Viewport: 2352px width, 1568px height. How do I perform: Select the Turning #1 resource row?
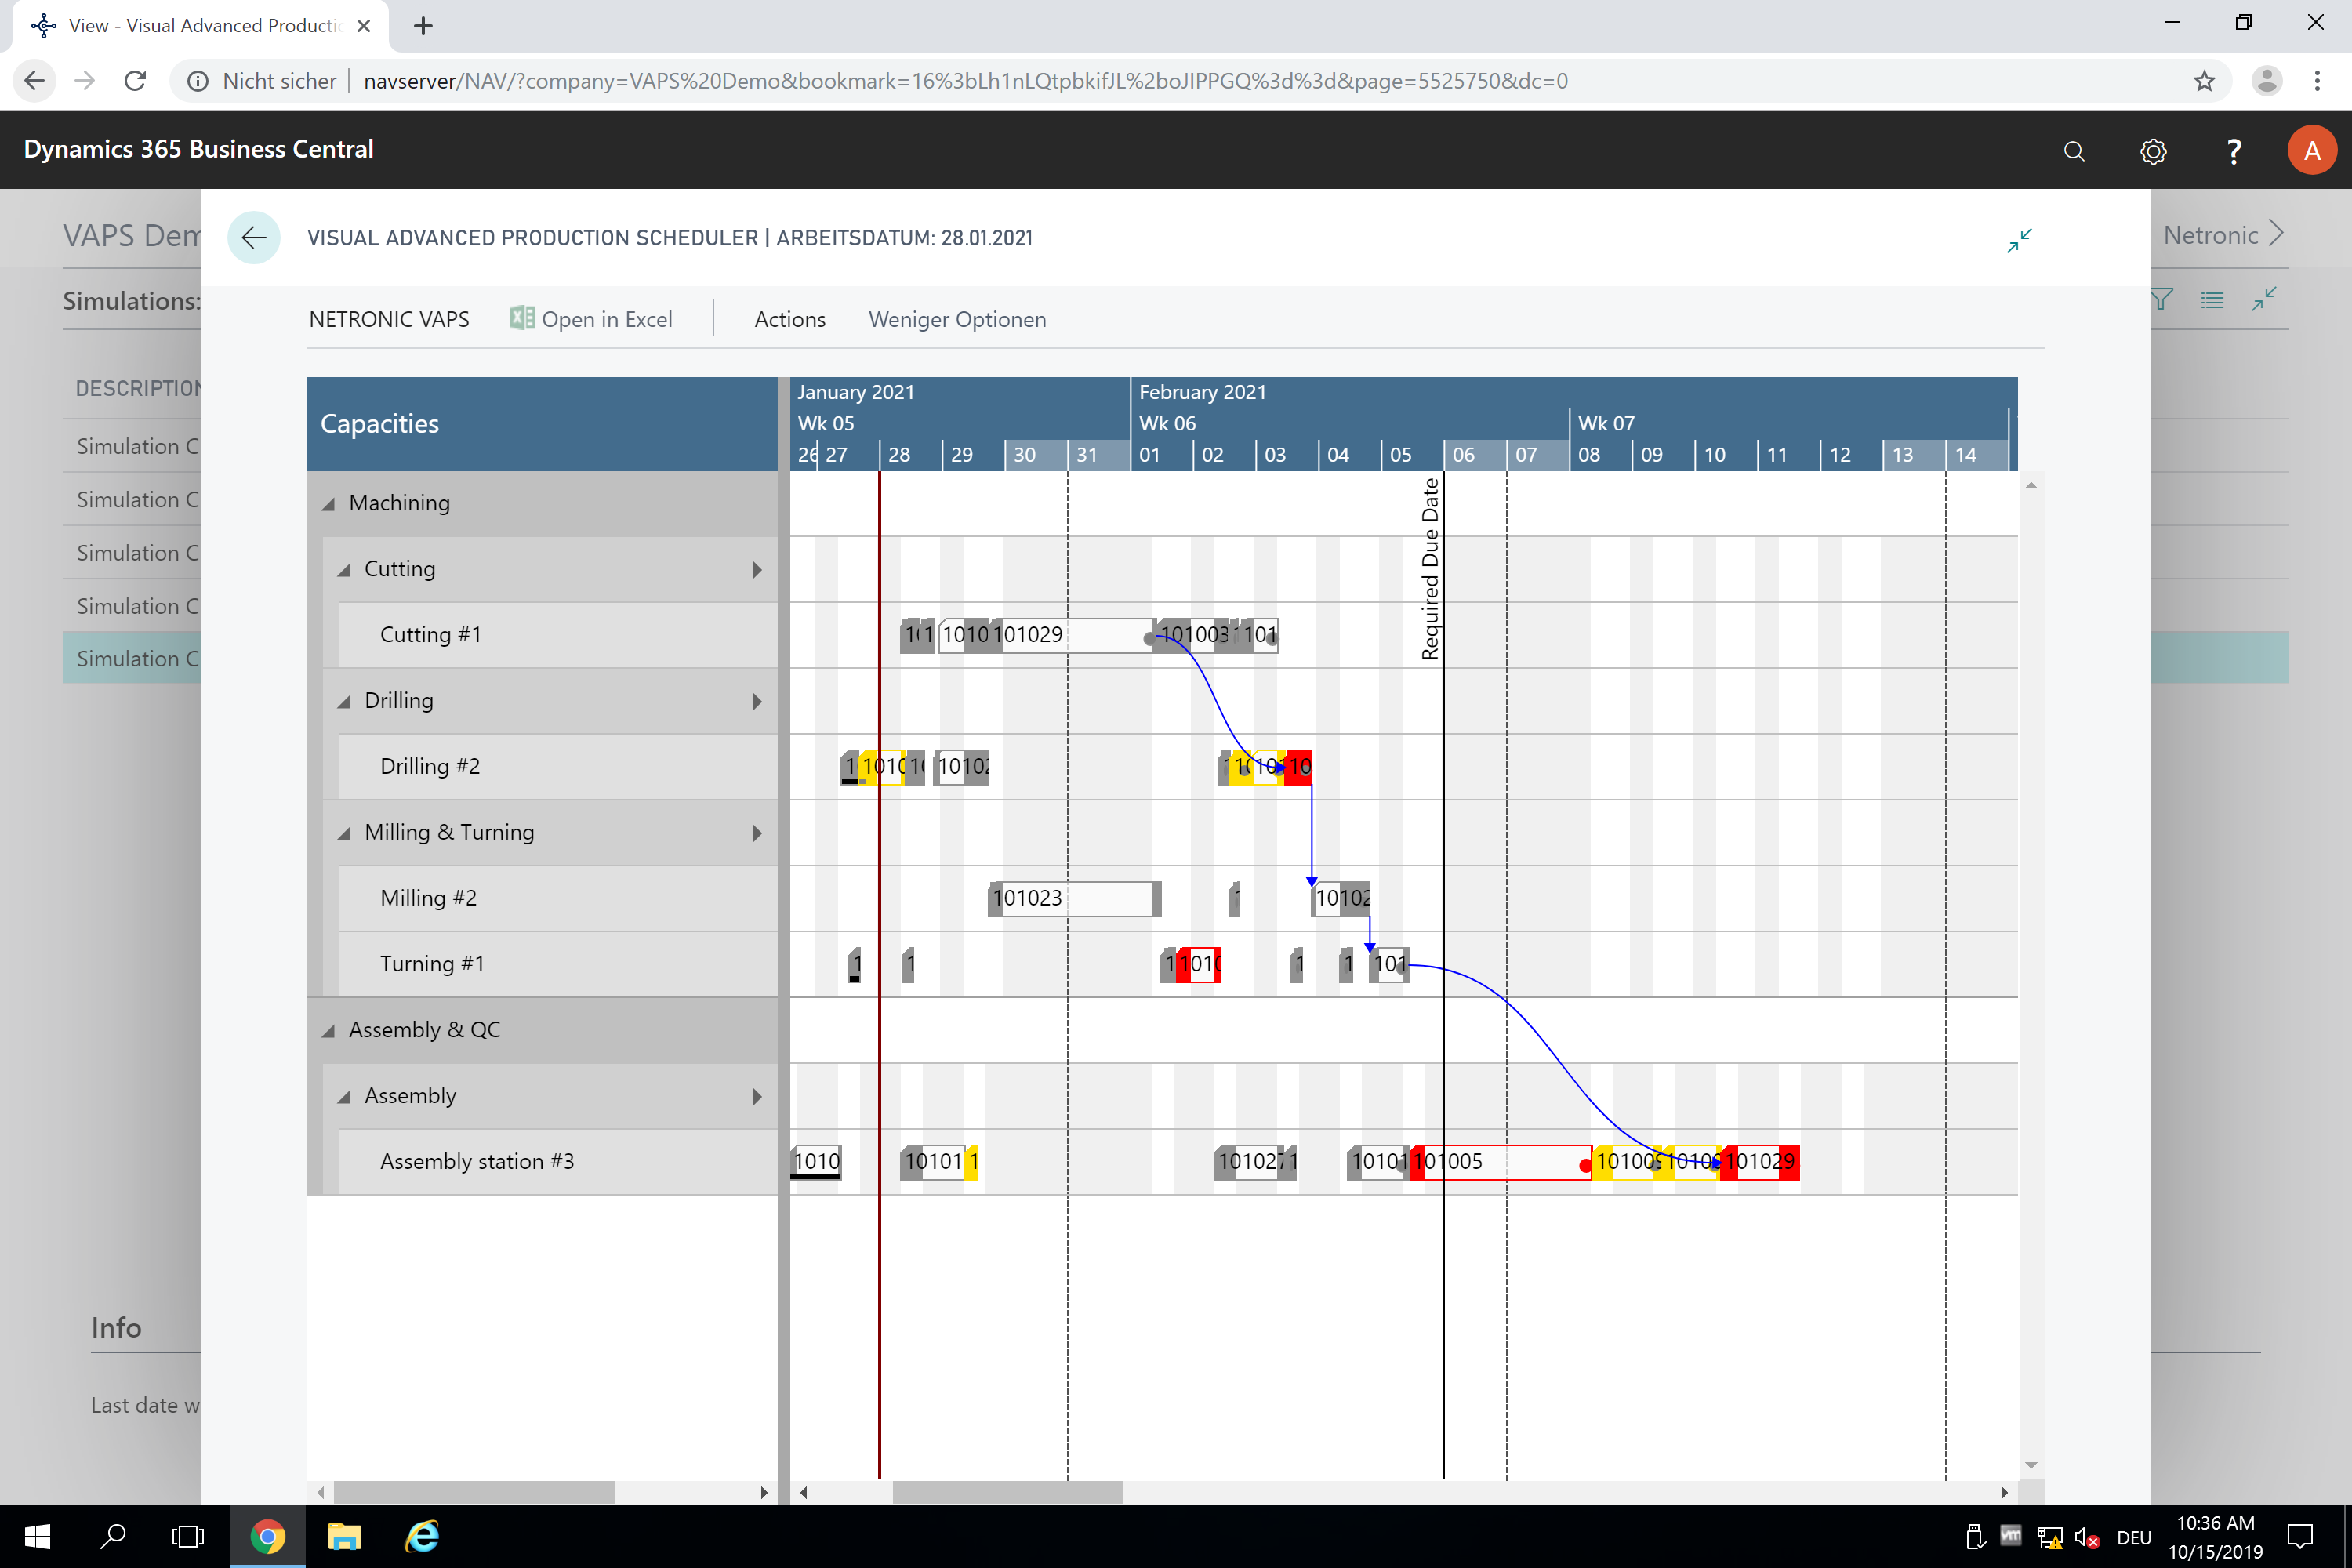tap(558, 964)
